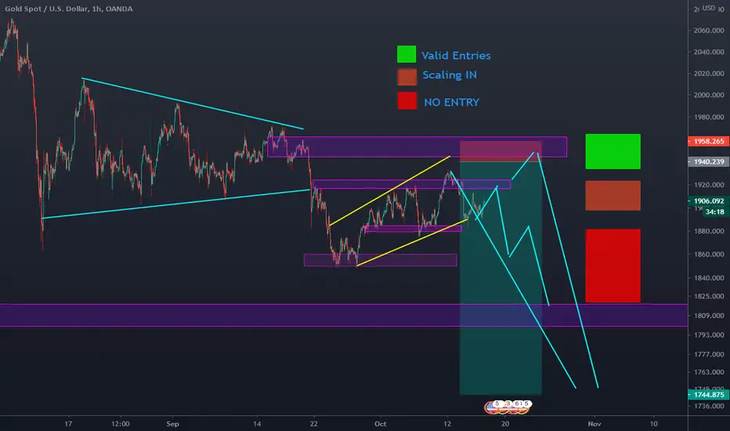Select the lower cyan ascending triangle trendline
The height and width of the screenshot is (431, 730).
coord(176,204)
